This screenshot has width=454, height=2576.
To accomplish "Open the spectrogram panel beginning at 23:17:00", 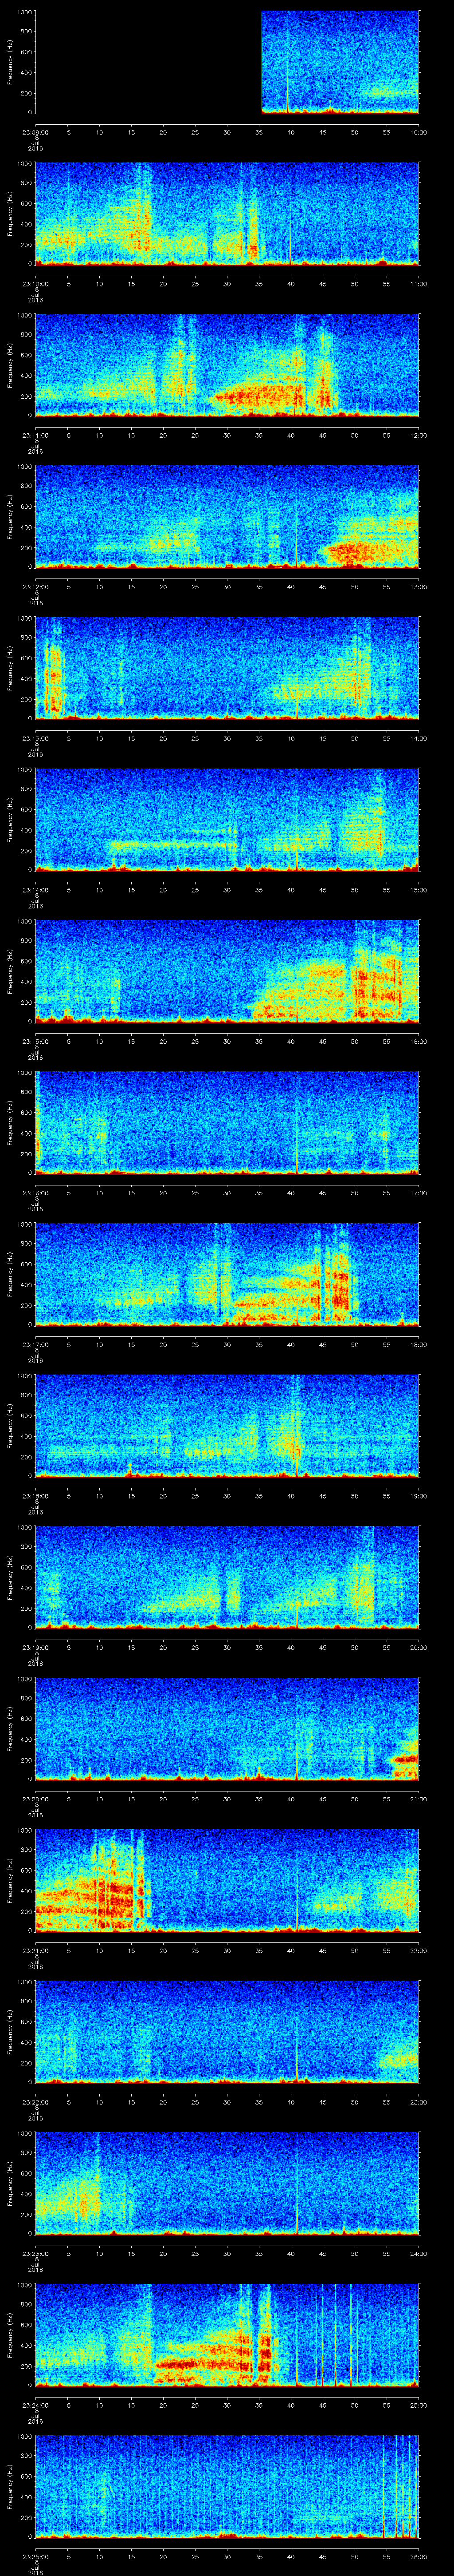I will 227,1274.
